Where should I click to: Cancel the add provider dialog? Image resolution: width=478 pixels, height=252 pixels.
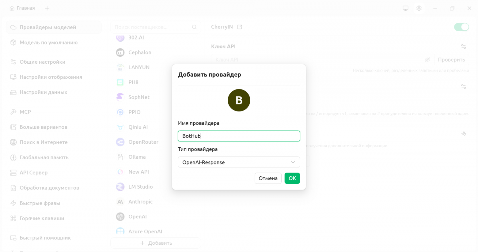(268, 178)
